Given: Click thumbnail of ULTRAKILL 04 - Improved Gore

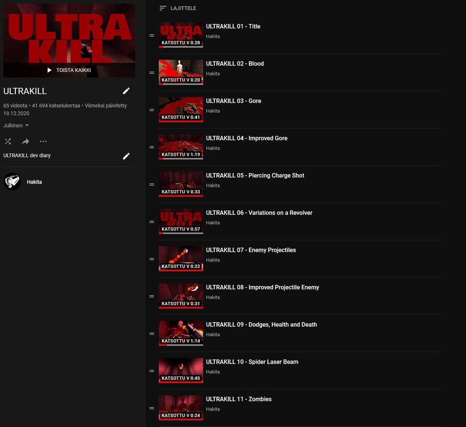Looking at the screenshot, I should click(x=181, y=147).
